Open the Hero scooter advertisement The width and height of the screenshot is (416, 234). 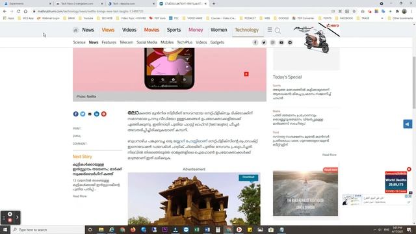pos(317,38)
